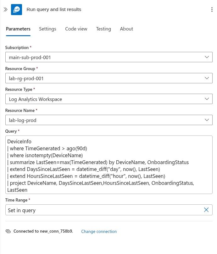Expand the Subscription dropdown chevron
This screenshot has width=217, height=254.
point(207,57)
